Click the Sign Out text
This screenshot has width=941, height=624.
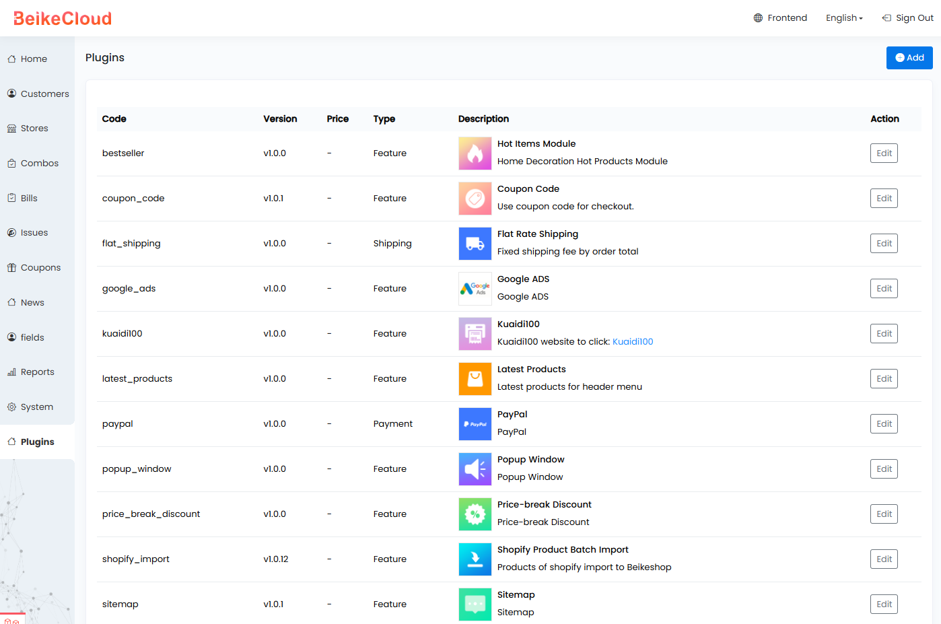click(x=914, y=18)
